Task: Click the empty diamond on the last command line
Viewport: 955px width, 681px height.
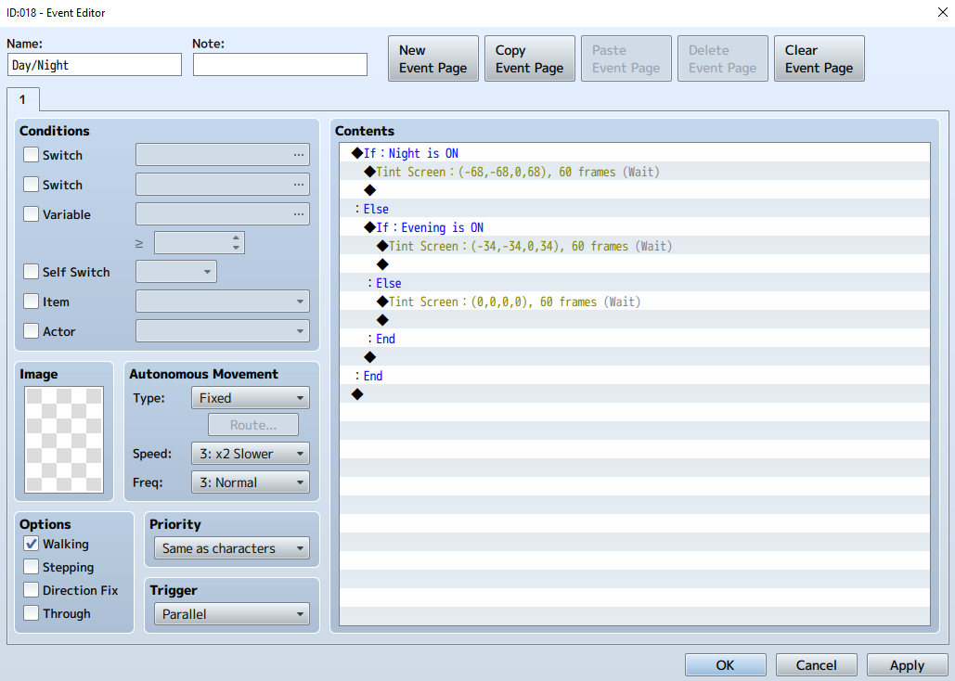Action: [x=357, y=394]
